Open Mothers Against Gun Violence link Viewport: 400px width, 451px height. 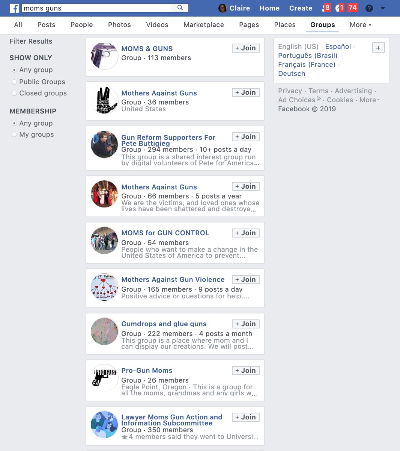tap(173, 280)
